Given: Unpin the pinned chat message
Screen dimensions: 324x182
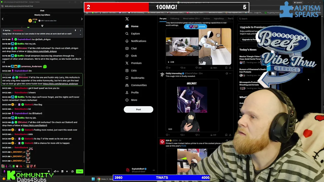Looking at the screenshot, I should (x=75, y=31).
